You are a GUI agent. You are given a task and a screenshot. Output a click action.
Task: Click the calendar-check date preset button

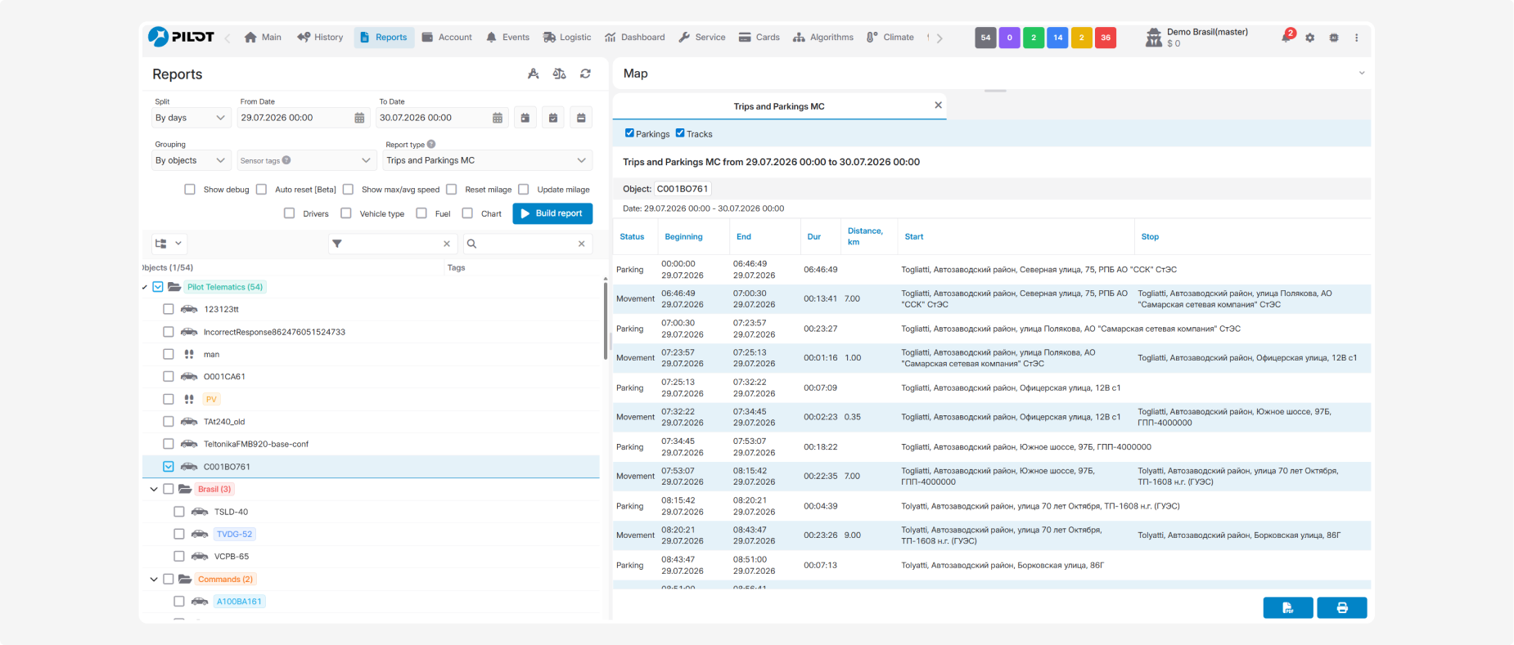point(553,118)
